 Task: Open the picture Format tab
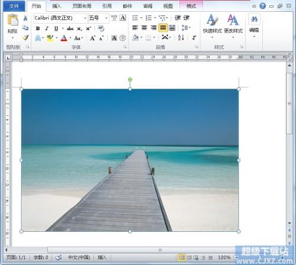(191, 7)
